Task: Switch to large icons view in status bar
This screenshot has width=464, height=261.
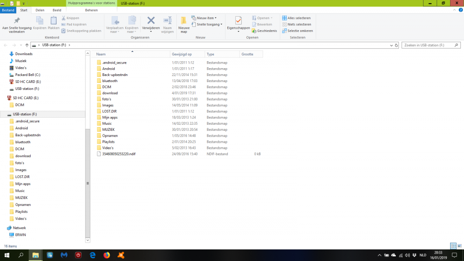Action: [459, 246]
